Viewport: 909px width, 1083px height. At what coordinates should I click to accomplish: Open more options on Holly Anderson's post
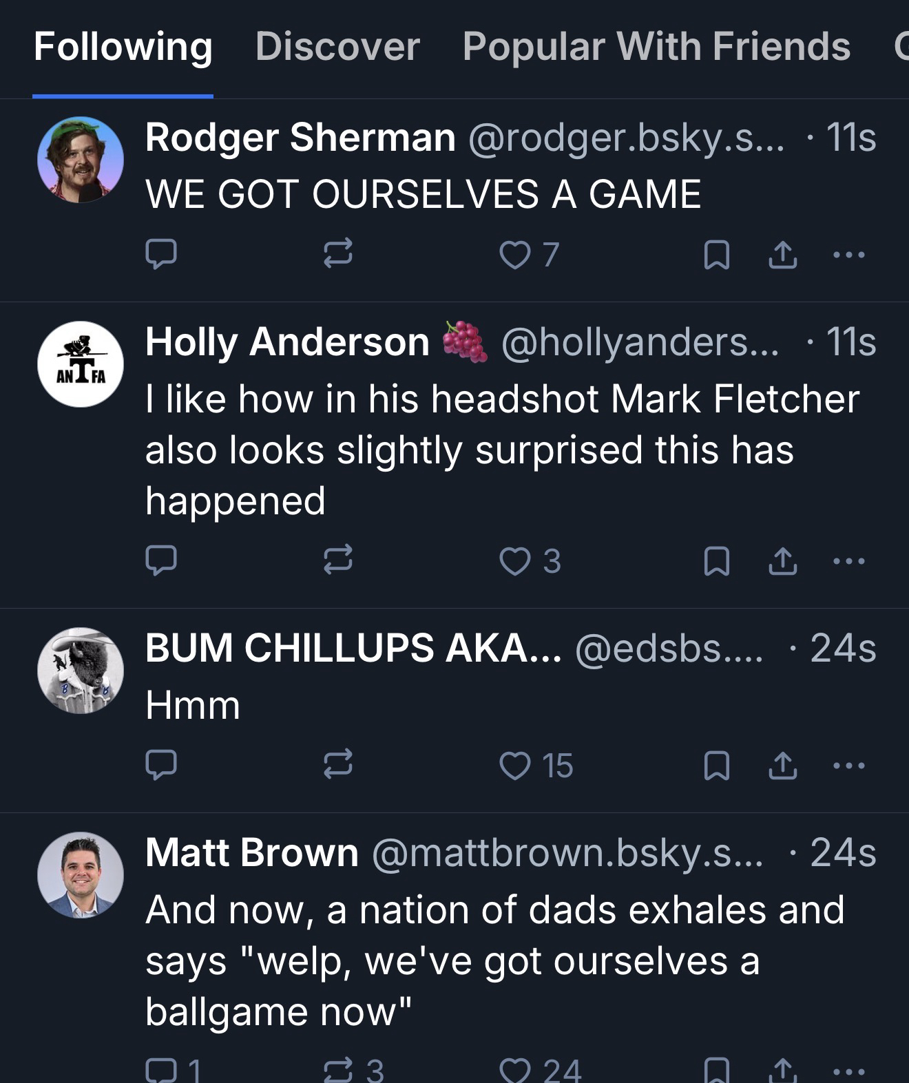click(848, 560)
